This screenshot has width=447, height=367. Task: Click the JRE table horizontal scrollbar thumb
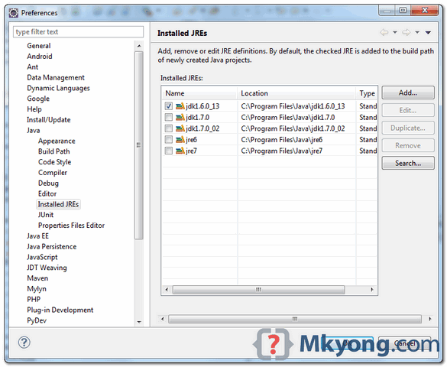point(258,290)
